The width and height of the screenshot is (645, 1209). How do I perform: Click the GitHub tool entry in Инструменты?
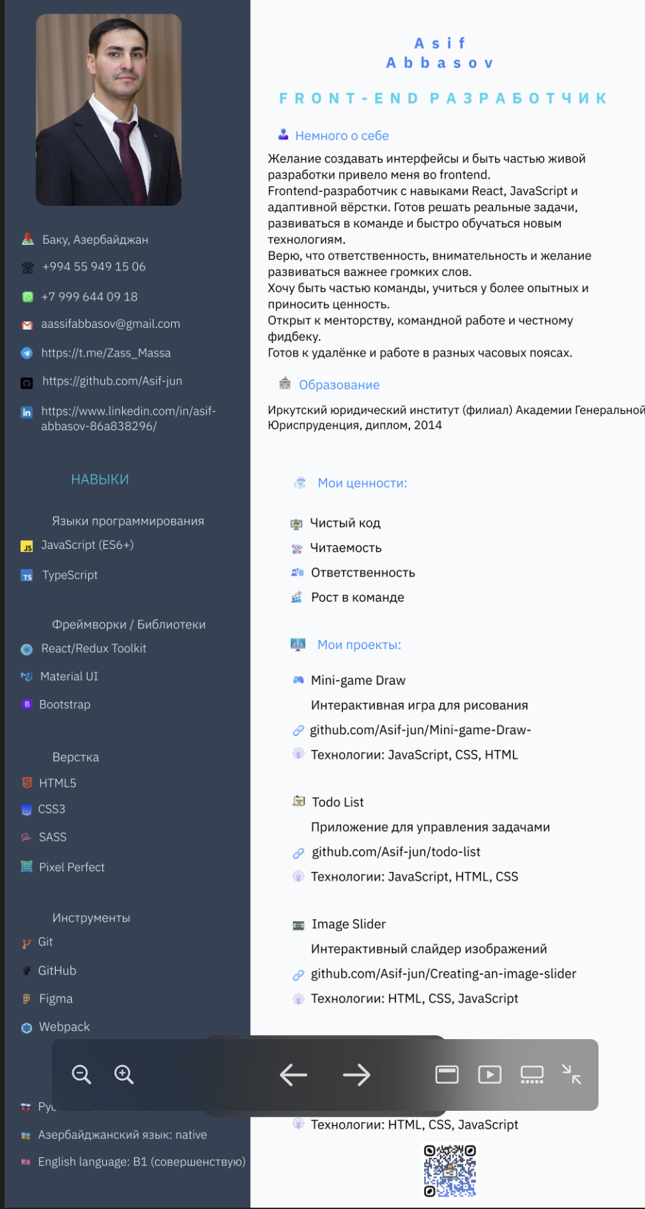[57, 971]
